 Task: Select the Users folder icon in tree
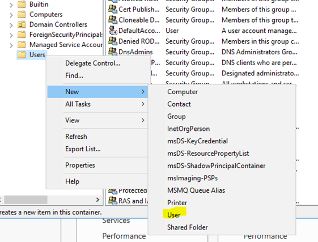coord(22,55)
